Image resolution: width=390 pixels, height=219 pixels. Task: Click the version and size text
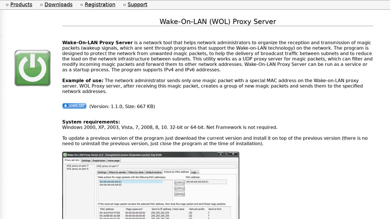pyautogui.click(x=122, y=106)
